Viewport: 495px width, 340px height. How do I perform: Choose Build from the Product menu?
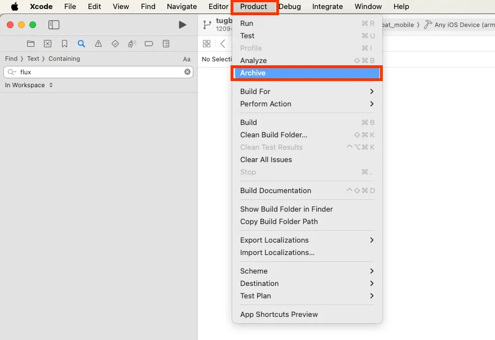(307, 122)
